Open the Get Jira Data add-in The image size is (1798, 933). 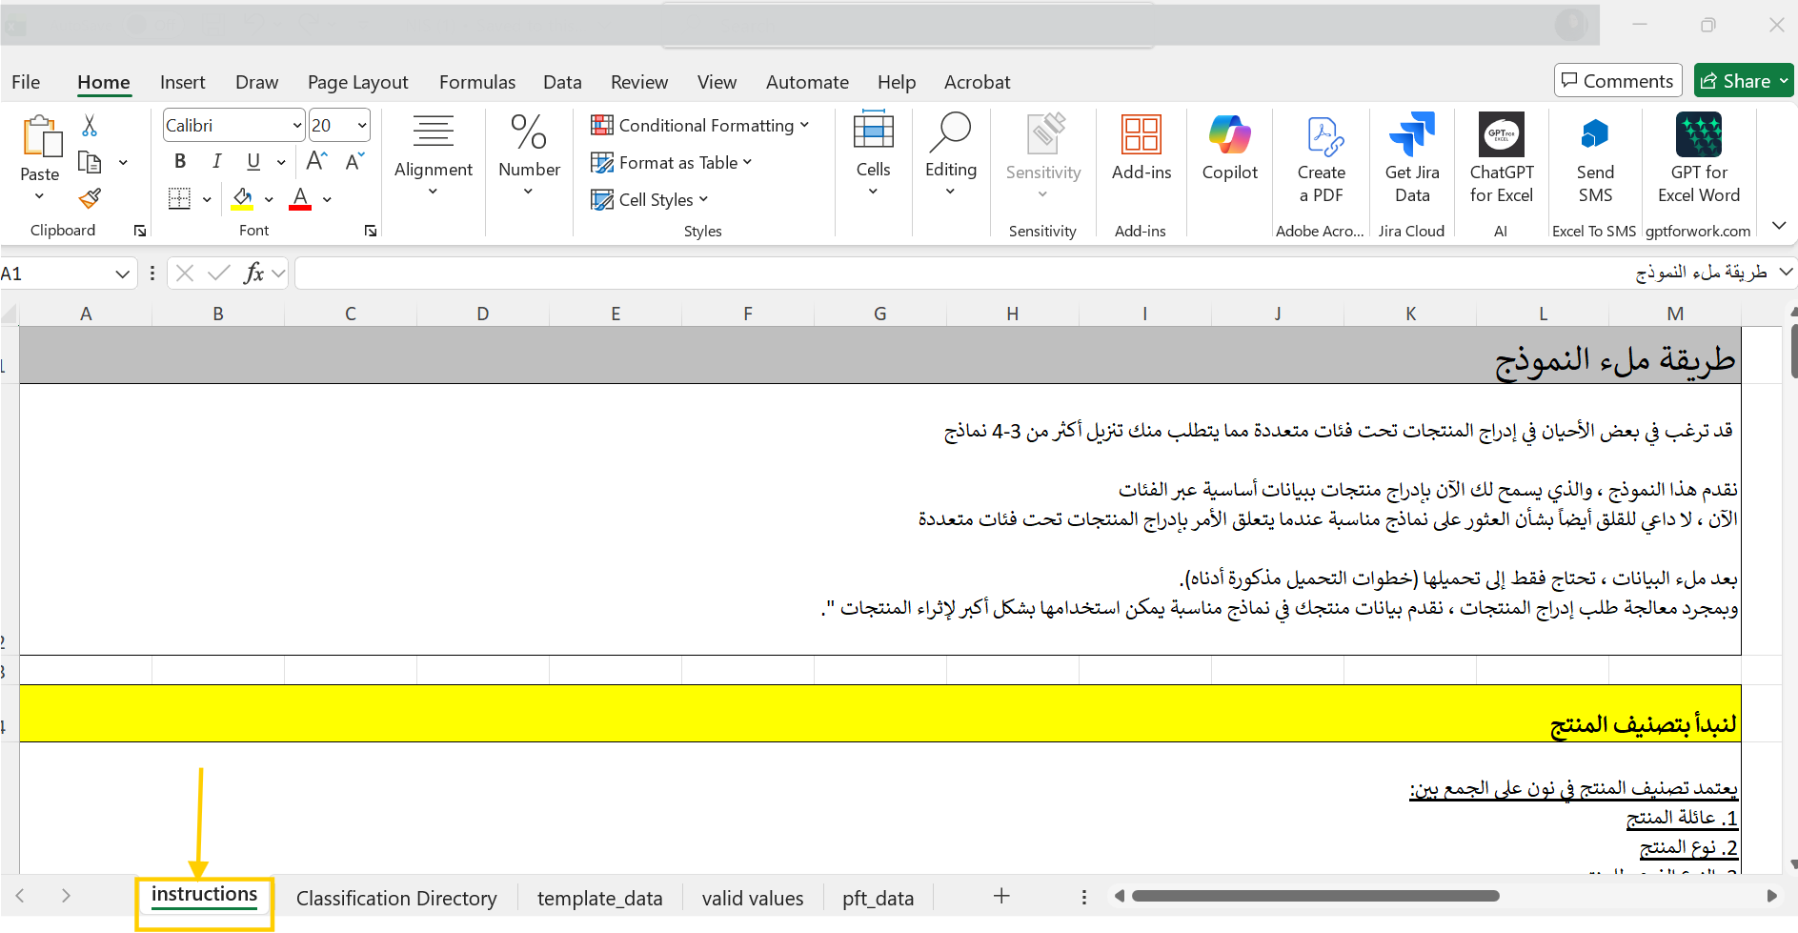1411,159
